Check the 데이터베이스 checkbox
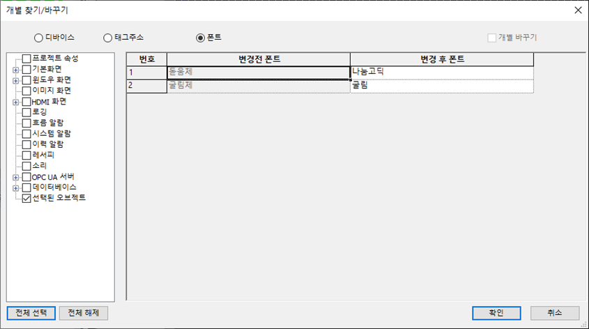 (26, 188)
